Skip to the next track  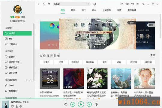pyautogui.click(x=89, y=104)
